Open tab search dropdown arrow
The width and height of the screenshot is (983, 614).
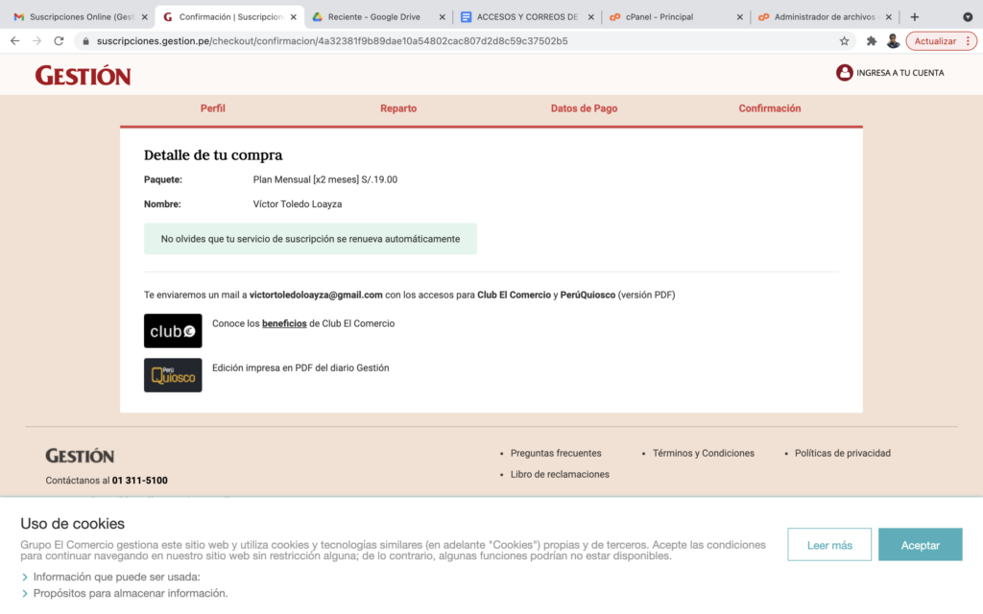(968, 17)
